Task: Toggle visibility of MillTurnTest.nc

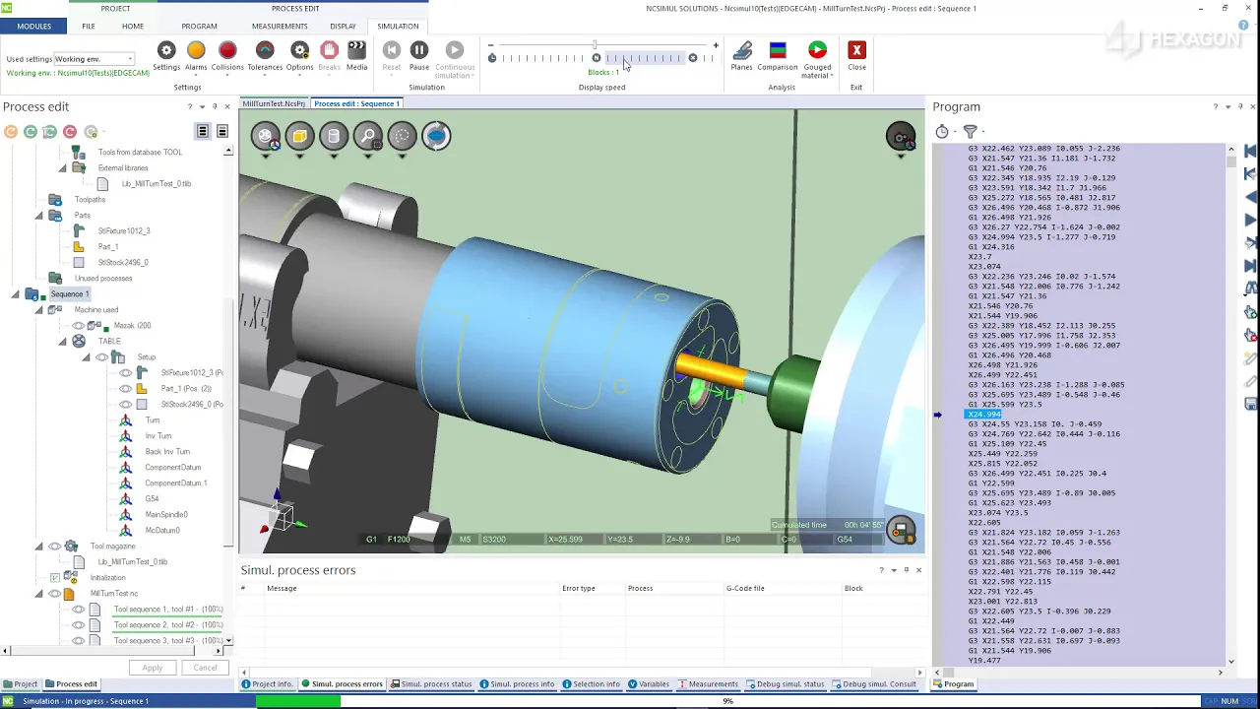Action: pos(55,594)
